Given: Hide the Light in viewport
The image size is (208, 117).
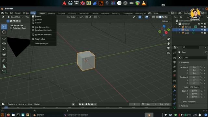Looking at the screenshot, I should coord(202,33).
